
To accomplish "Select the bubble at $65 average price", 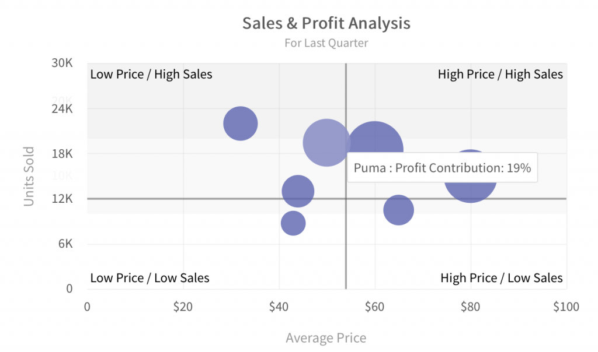I will coord(398,210).
